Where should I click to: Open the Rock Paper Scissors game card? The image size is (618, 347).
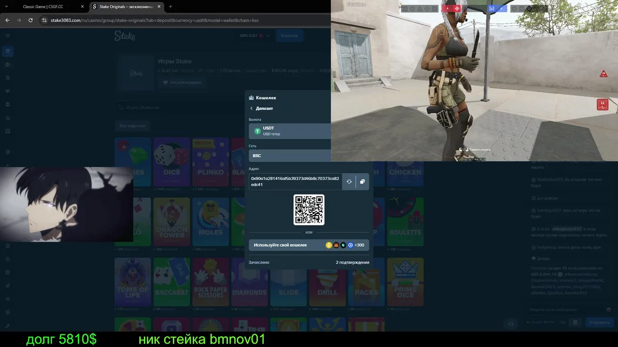[x=211, y=282]
